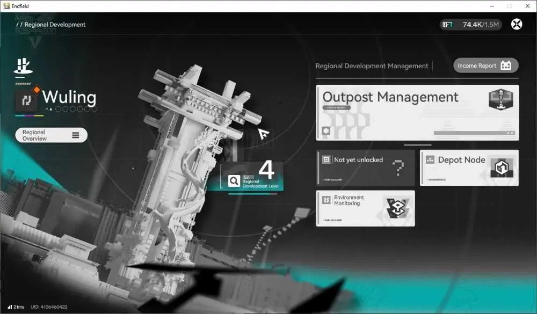Screen dimensions: 537x314
Task: Click the 74.4K/1.5M currency balance
Action: click(x=481, y=24)
